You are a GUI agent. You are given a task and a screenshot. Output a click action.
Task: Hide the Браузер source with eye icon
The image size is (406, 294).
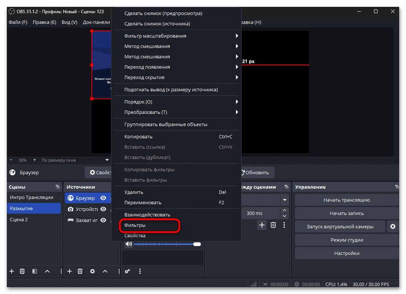103,198
